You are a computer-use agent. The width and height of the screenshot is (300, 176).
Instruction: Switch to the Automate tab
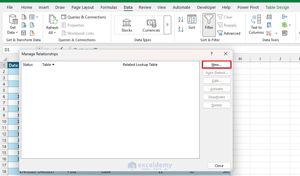[181, 7]
